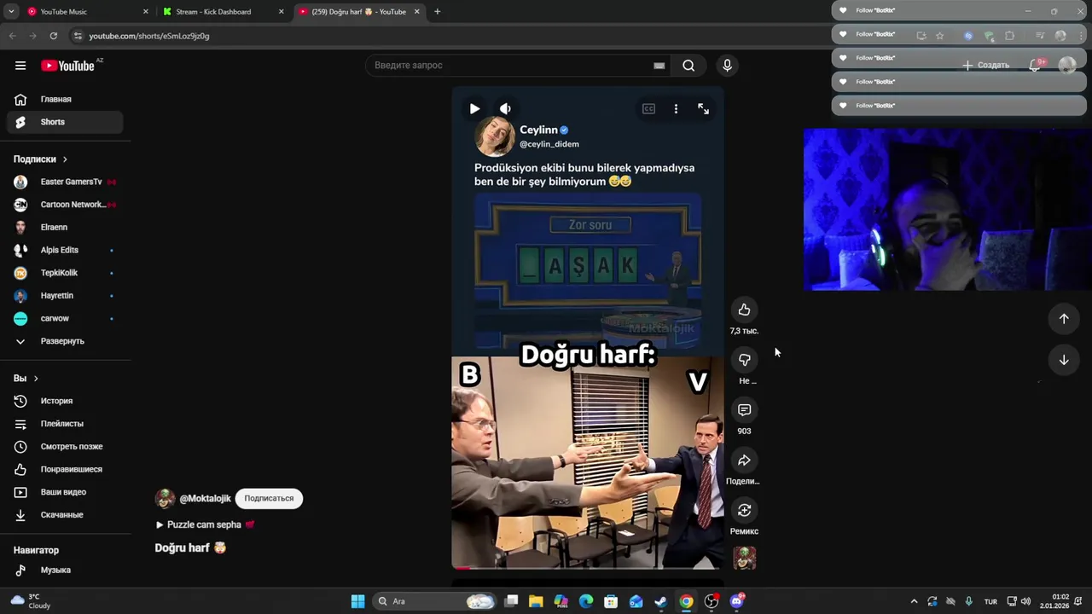Go to previous Short with up arrow
This screenshot has width=1092, height=614.
[x=1064, y=318]
